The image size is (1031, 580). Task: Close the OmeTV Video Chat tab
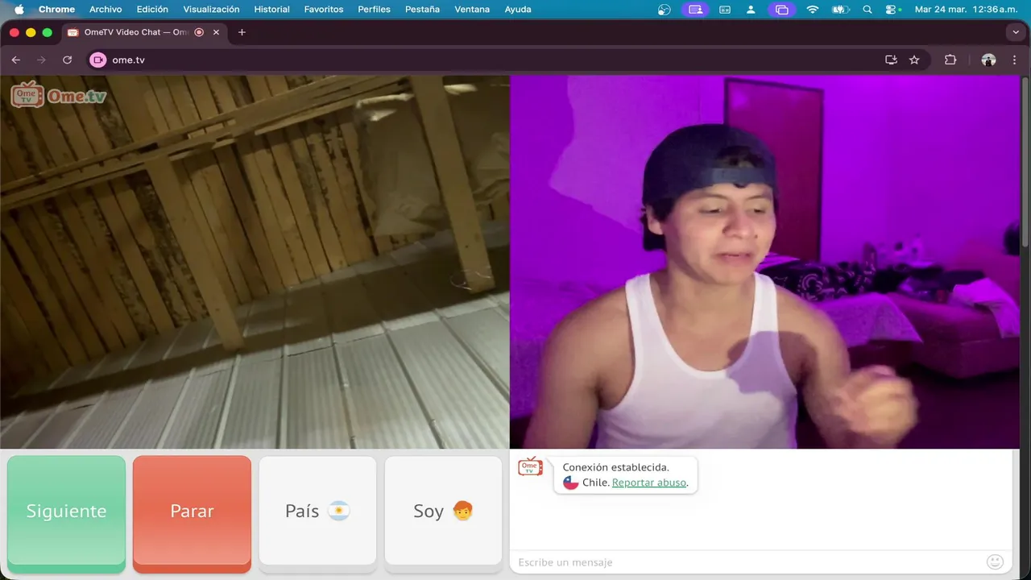pos(216,32)
